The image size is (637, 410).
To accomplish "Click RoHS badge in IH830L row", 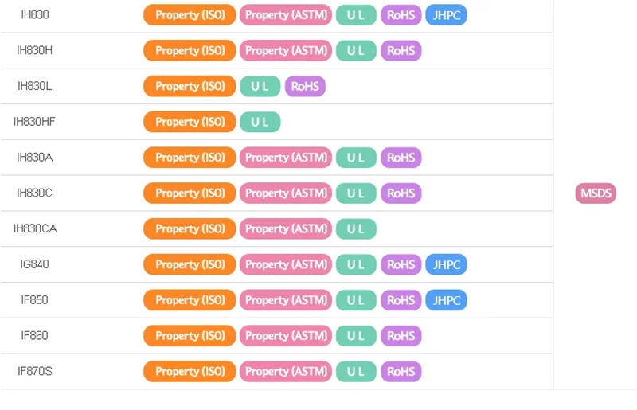I will coord(305,87).
